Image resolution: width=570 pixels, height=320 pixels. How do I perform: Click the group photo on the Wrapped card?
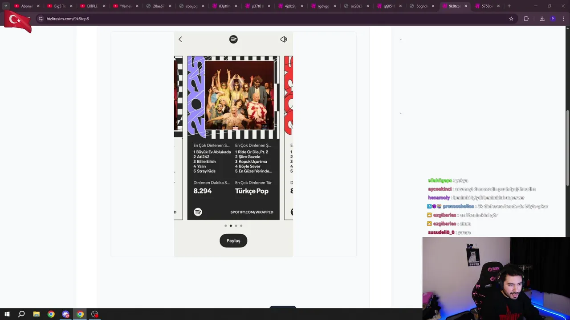(240, 95)
